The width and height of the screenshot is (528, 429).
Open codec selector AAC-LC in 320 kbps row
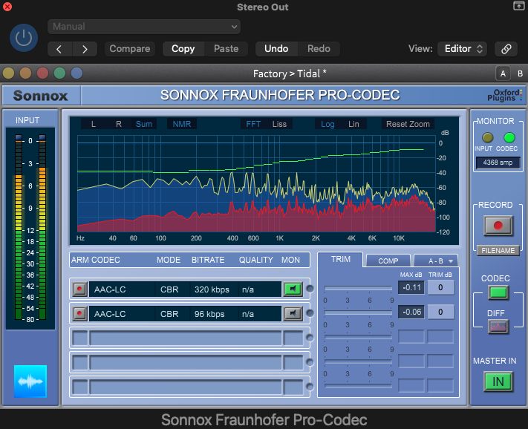[122, 289]
